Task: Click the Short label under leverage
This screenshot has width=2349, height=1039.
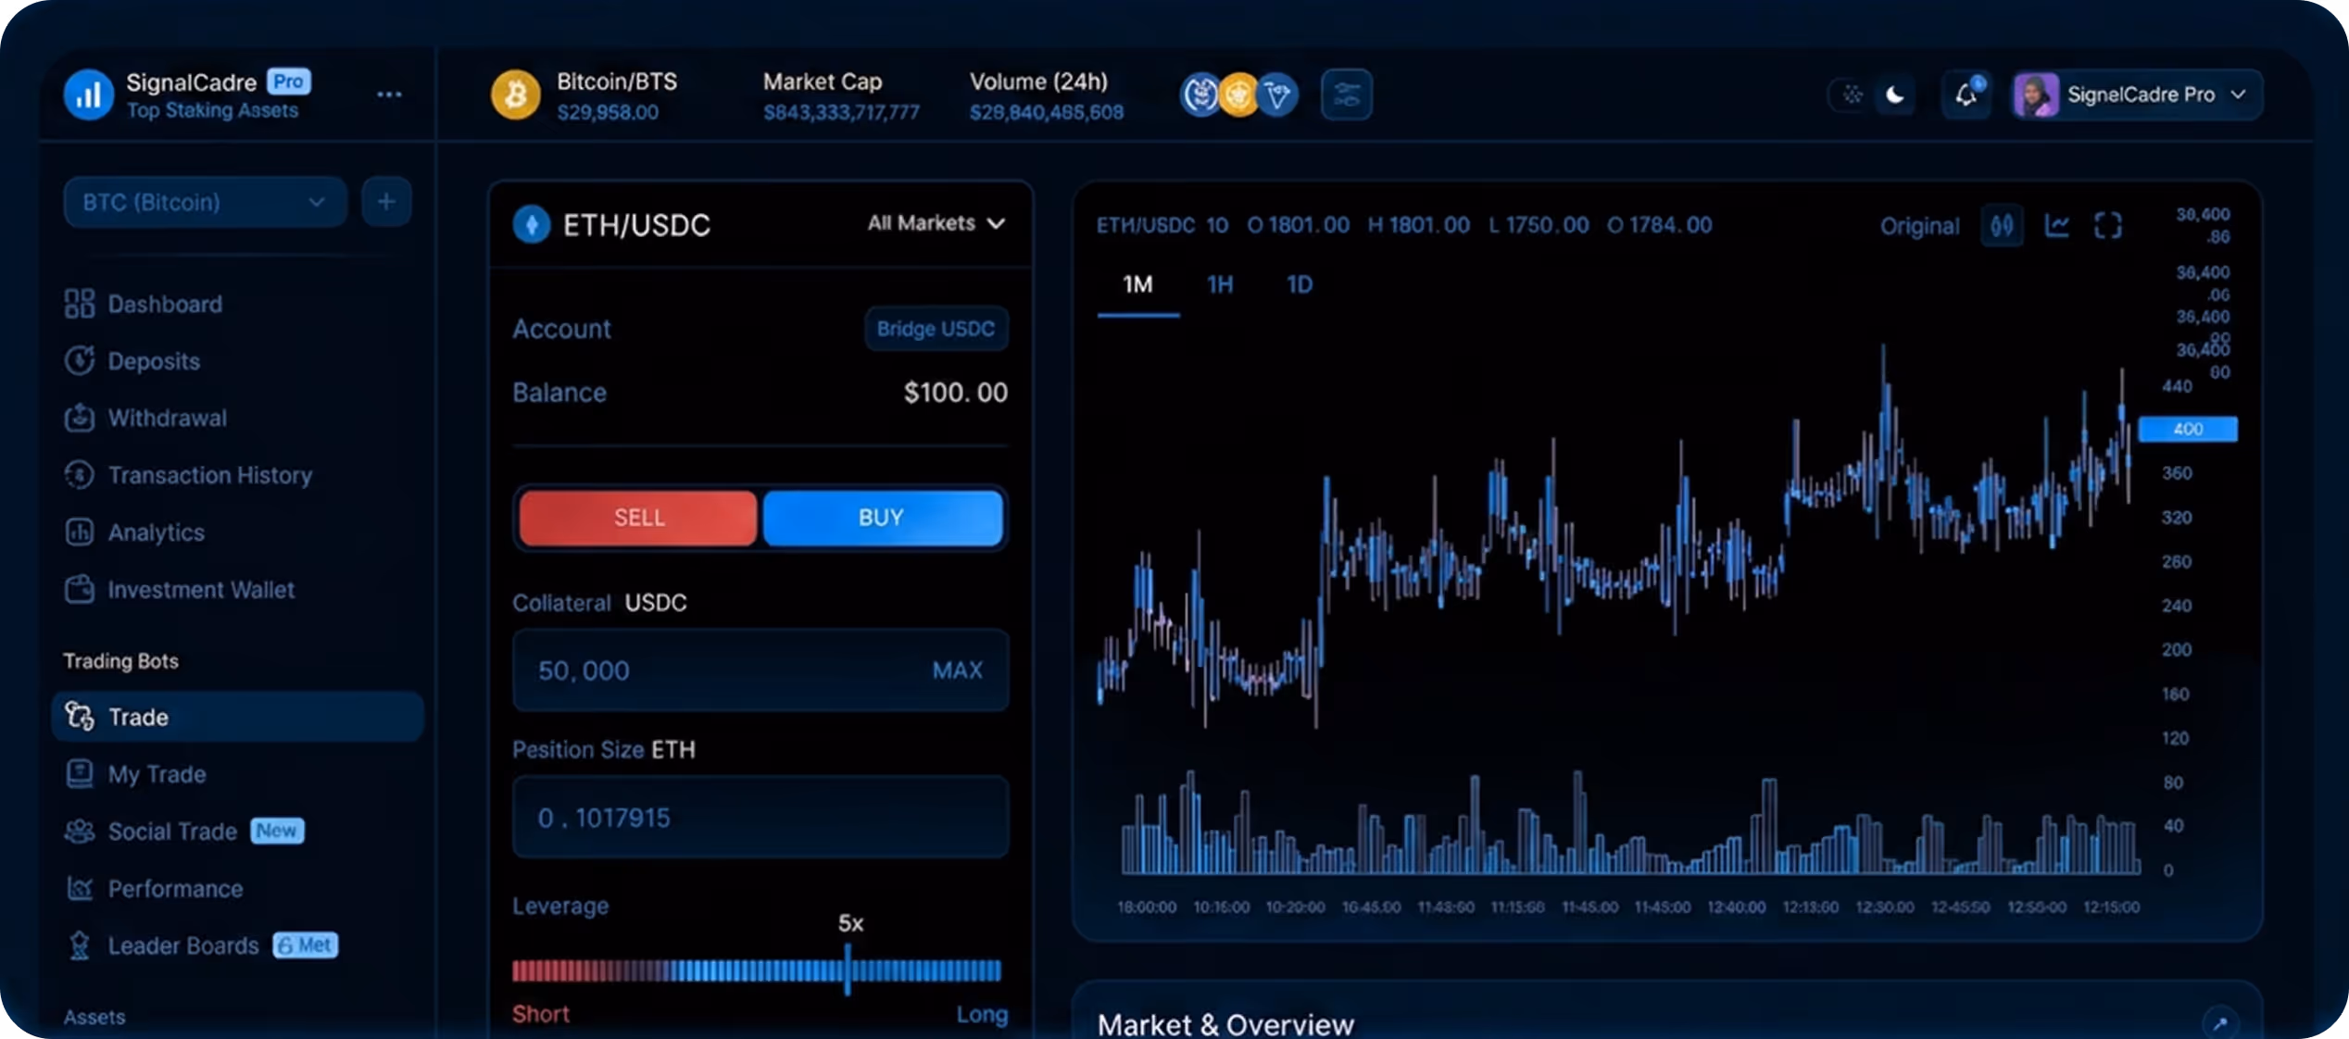Action: (x=541, y=1014)
